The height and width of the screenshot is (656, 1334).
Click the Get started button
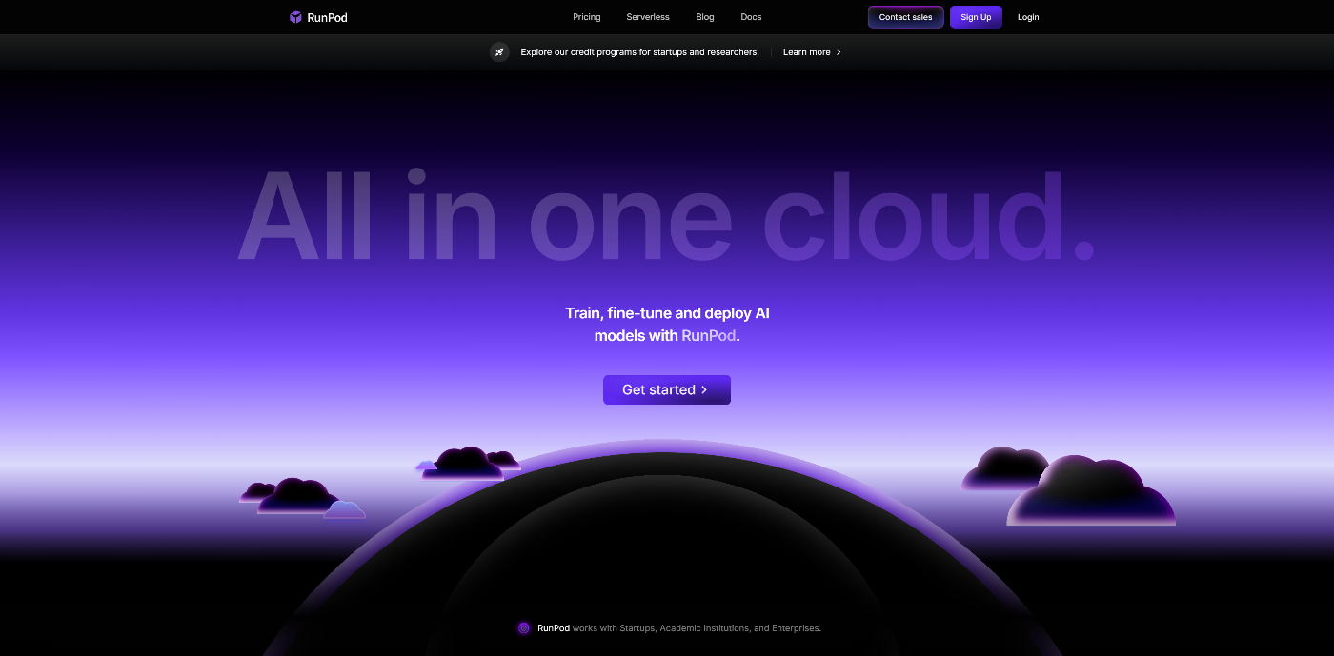[x=667, y=389]
